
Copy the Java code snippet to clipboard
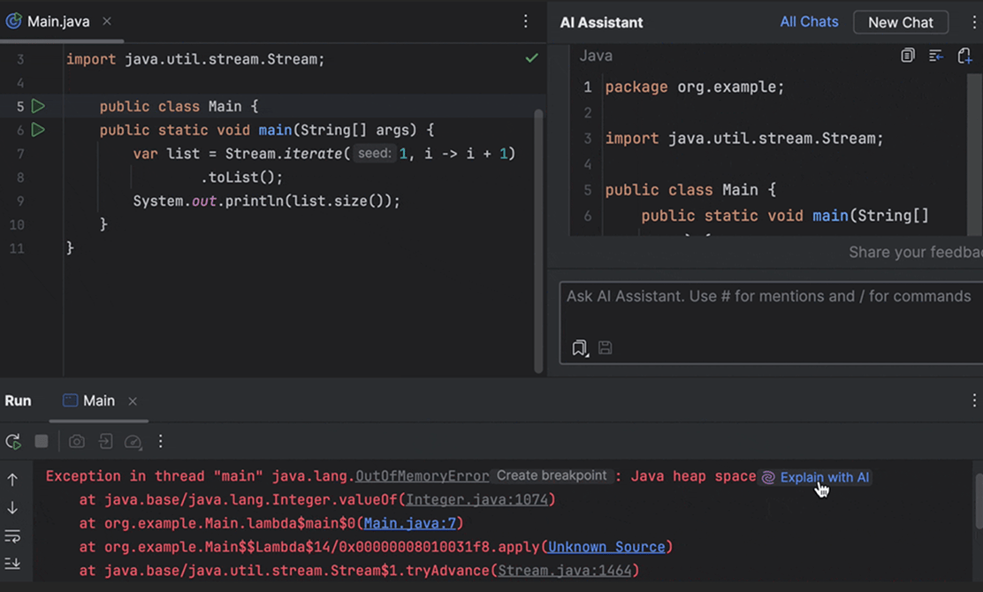(907, 55)
